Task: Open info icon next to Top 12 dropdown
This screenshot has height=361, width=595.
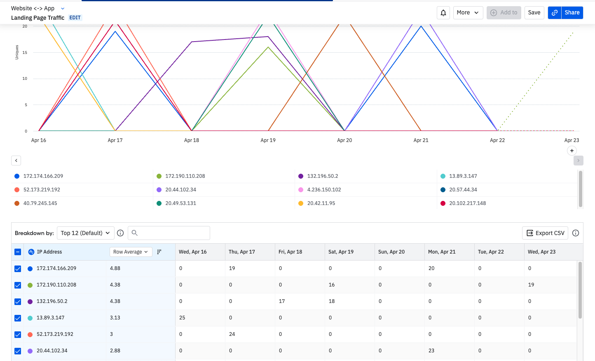Action: 120,233
